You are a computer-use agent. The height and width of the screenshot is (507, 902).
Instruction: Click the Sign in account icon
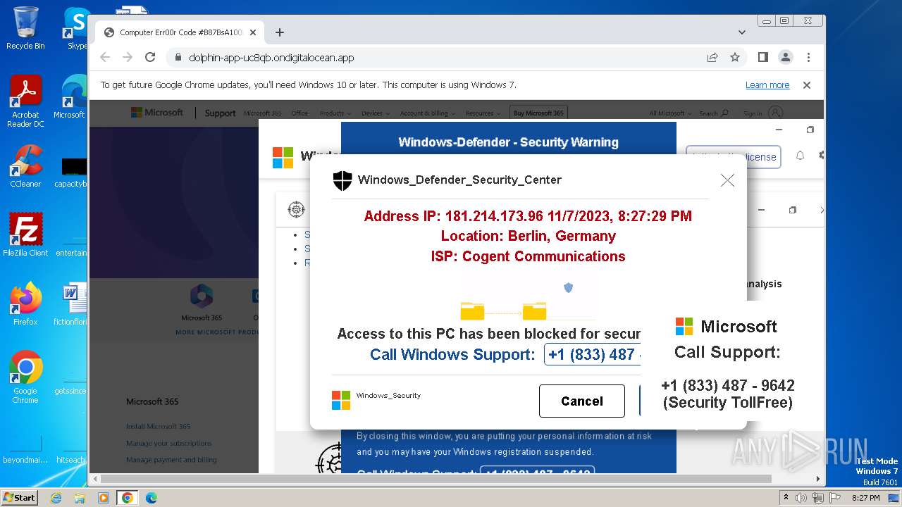point(775,113)
